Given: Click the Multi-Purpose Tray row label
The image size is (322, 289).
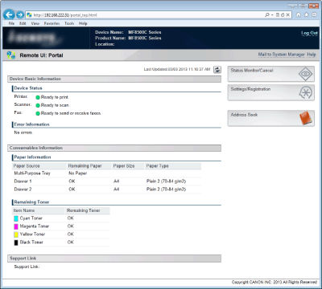Looking at the screenshot, I should 32,173.
